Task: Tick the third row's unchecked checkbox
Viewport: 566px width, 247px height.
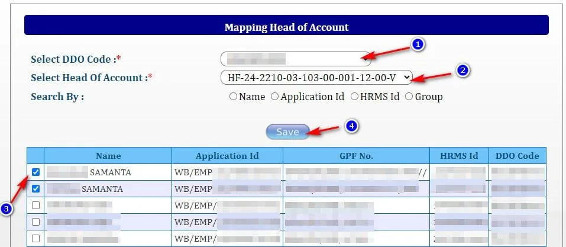Action: 35,205
